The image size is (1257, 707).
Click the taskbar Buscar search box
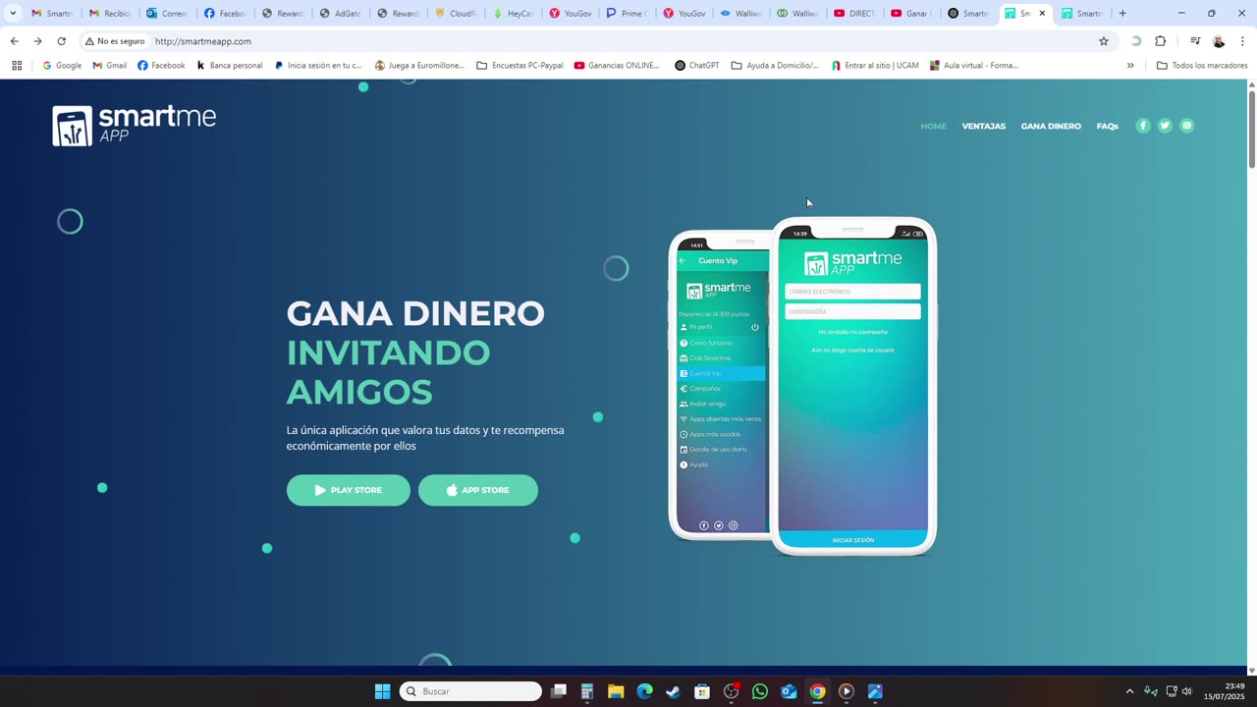pyautogui.click(x=470, y=691)
